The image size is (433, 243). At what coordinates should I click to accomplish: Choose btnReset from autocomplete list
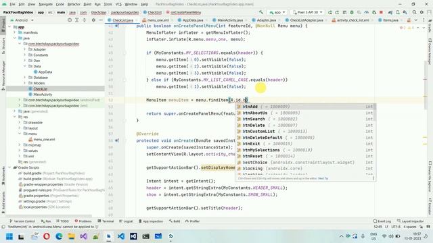tap(305, 156)
